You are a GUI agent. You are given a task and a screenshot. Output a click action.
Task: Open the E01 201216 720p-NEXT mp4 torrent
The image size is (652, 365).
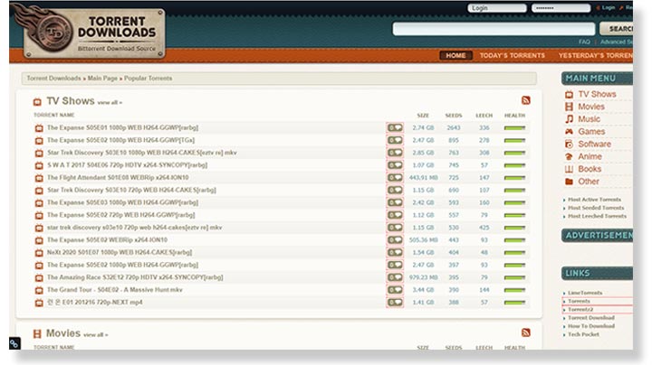(x=95, y=302)
